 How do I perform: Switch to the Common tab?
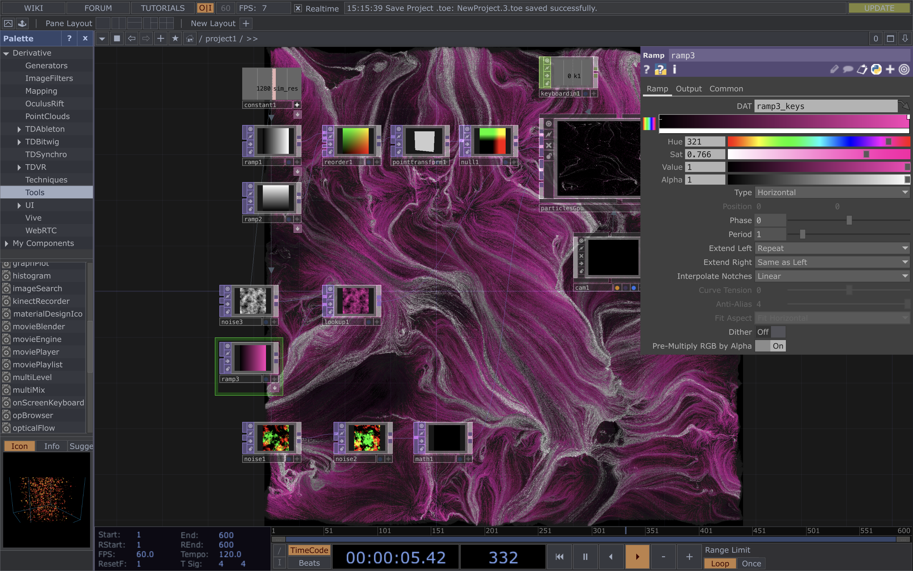coord(726,89)
